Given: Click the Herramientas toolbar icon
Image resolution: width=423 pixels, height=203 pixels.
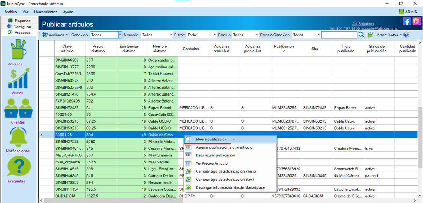Looking at the screenshot, I should coord(371,35).
